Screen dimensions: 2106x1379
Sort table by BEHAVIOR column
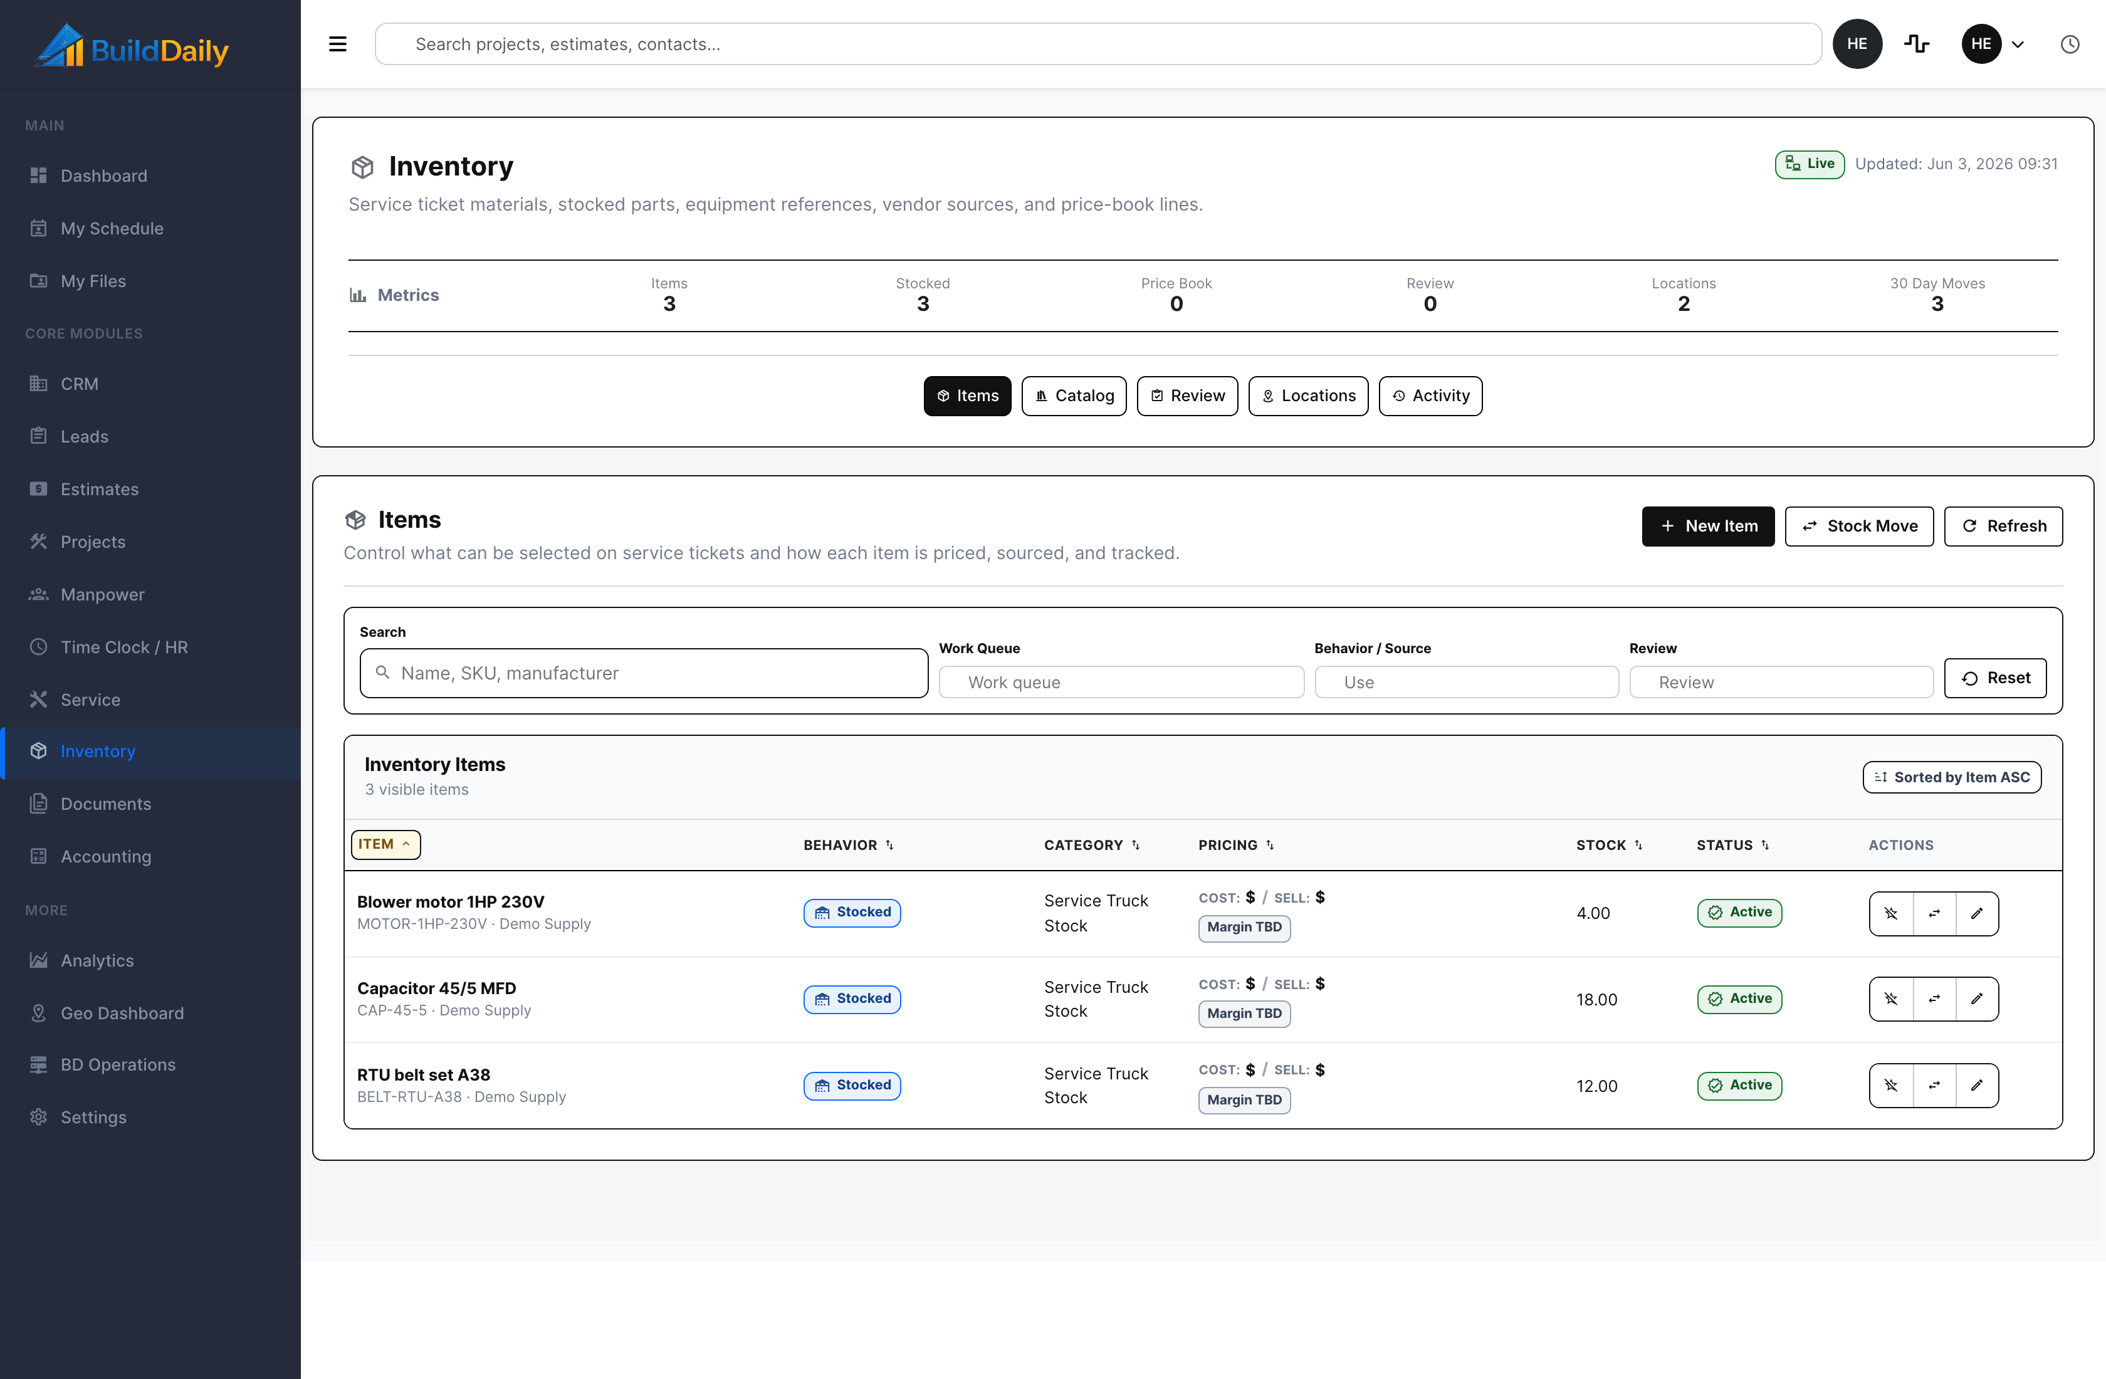pyautogui.click(x=849, y=846)
